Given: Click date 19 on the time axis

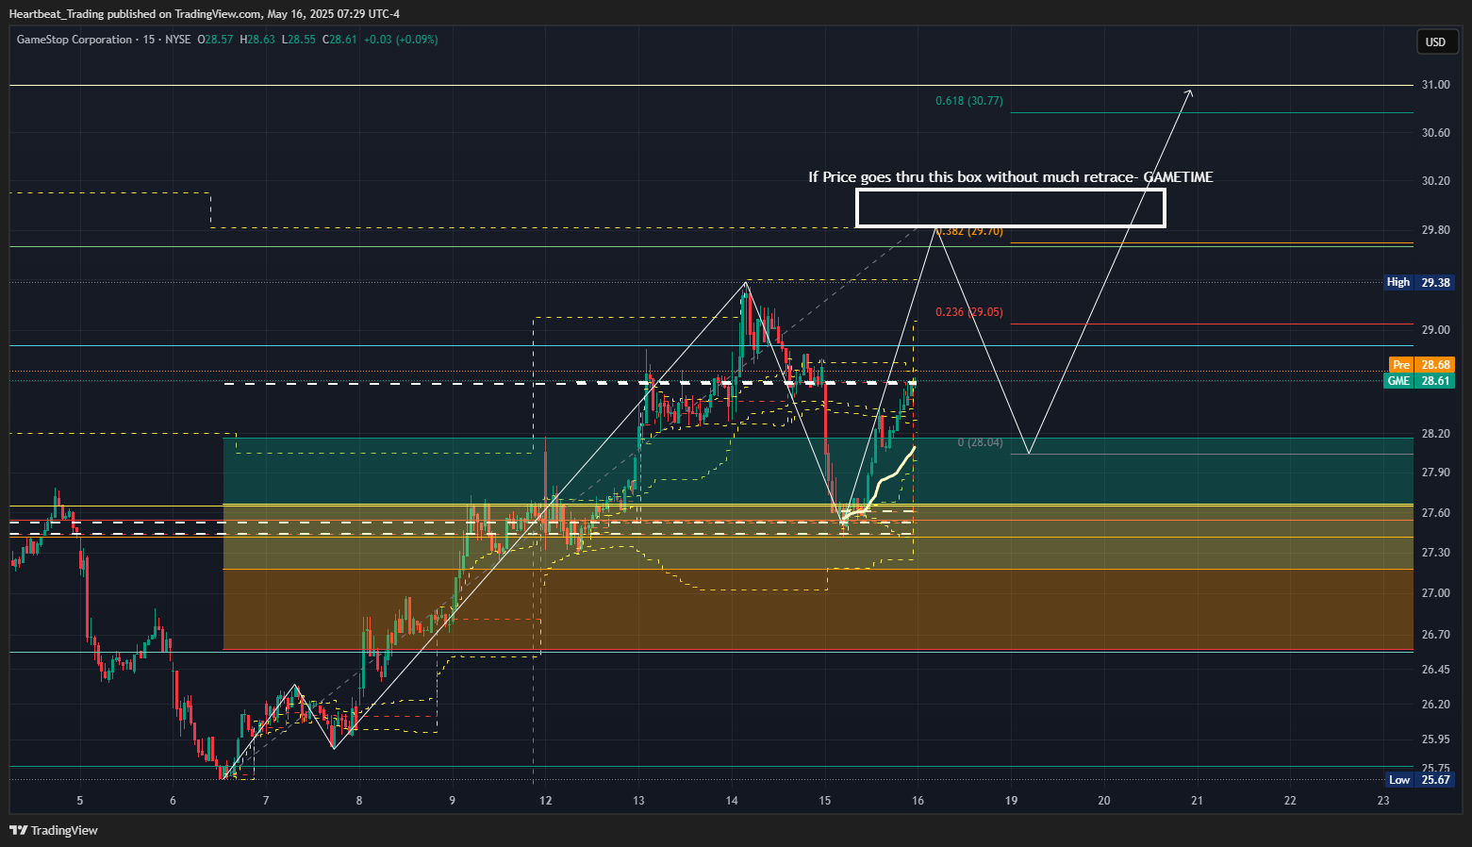Looking at the screenshot, I should coord(1011,801).
